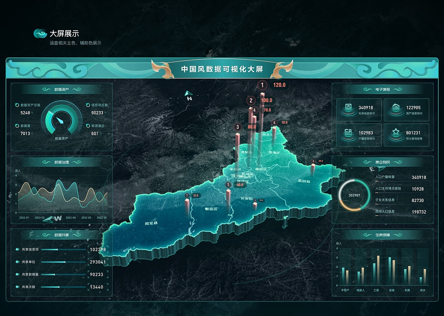This screenshot has height=316, width=444.
Task: Click the rank 7 circle badge on map
Action: tap(187, 196)
